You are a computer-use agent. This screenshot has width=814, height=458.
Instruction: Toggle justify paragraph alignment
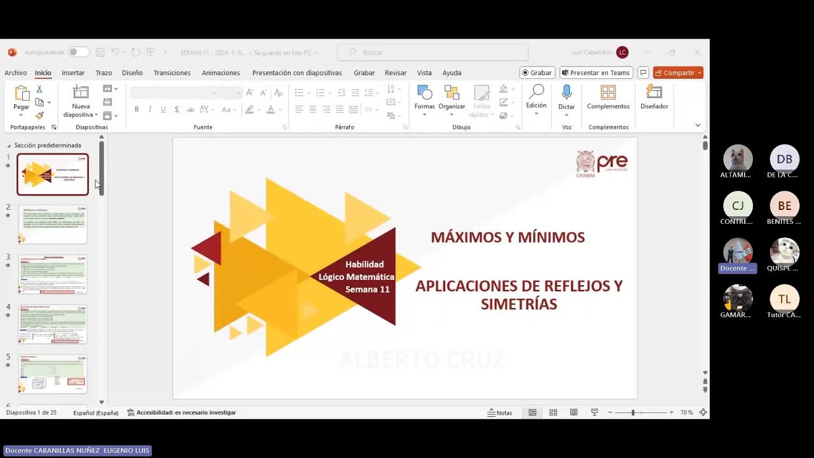(340, 109)
